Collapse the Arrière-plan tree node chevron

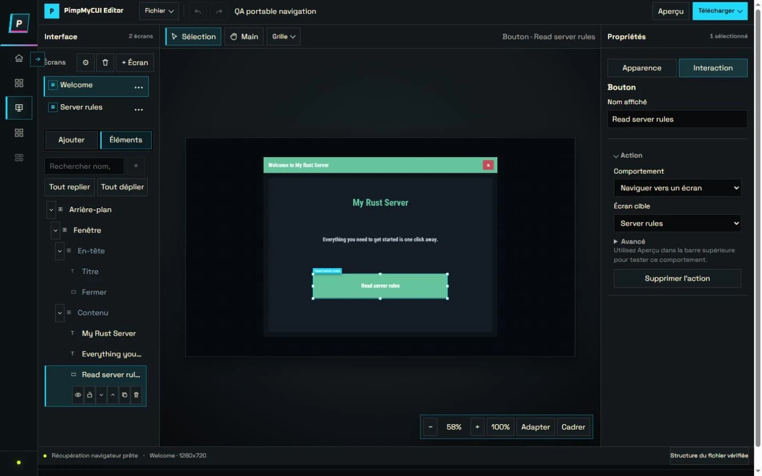[x=51, y=210]
